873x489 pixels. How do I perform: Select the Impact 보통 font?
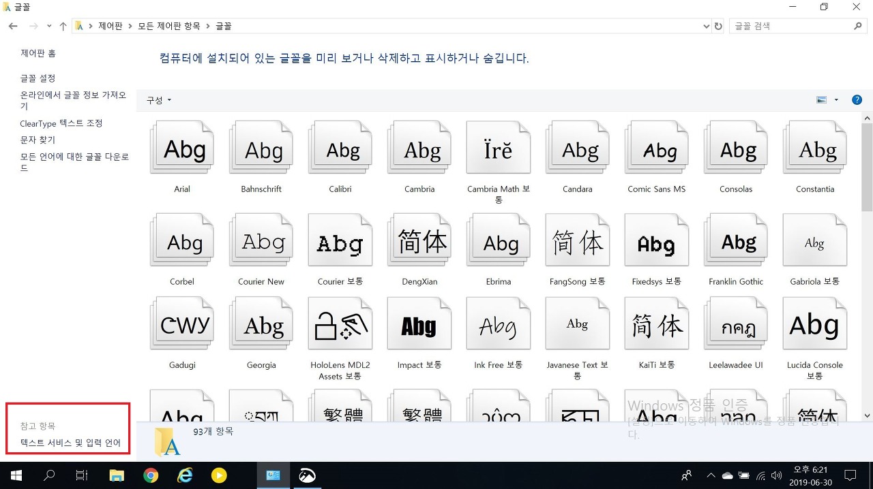click(x=419, y=325)
